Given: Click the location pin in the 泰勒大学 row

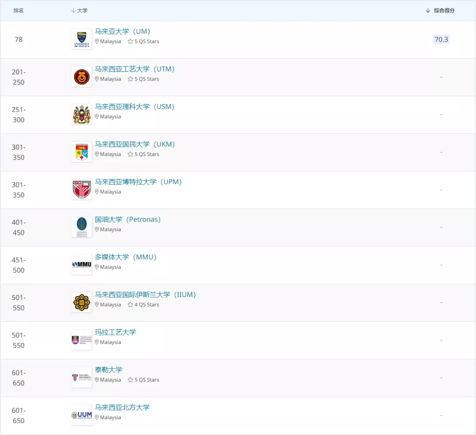Looking at the screenshot, I should point(97,380).
